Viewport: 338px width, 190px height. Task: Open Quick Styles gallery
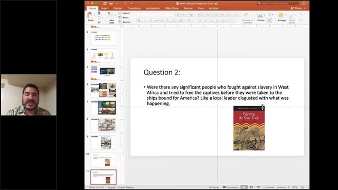click(292, 17)
